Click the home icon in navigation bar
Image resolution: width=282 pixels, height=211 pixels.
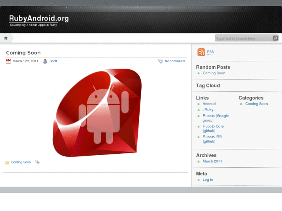coord(6,38)
